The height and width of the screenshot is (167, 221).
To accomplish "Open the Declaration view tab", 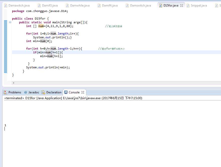I will pos(52,92).
